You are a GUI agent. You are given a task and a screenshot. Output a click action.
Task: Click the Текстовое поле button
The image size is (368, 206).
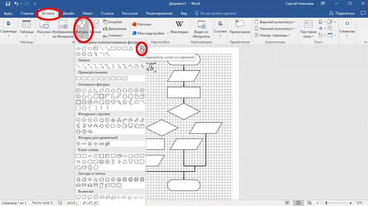(x=308, y=29)
